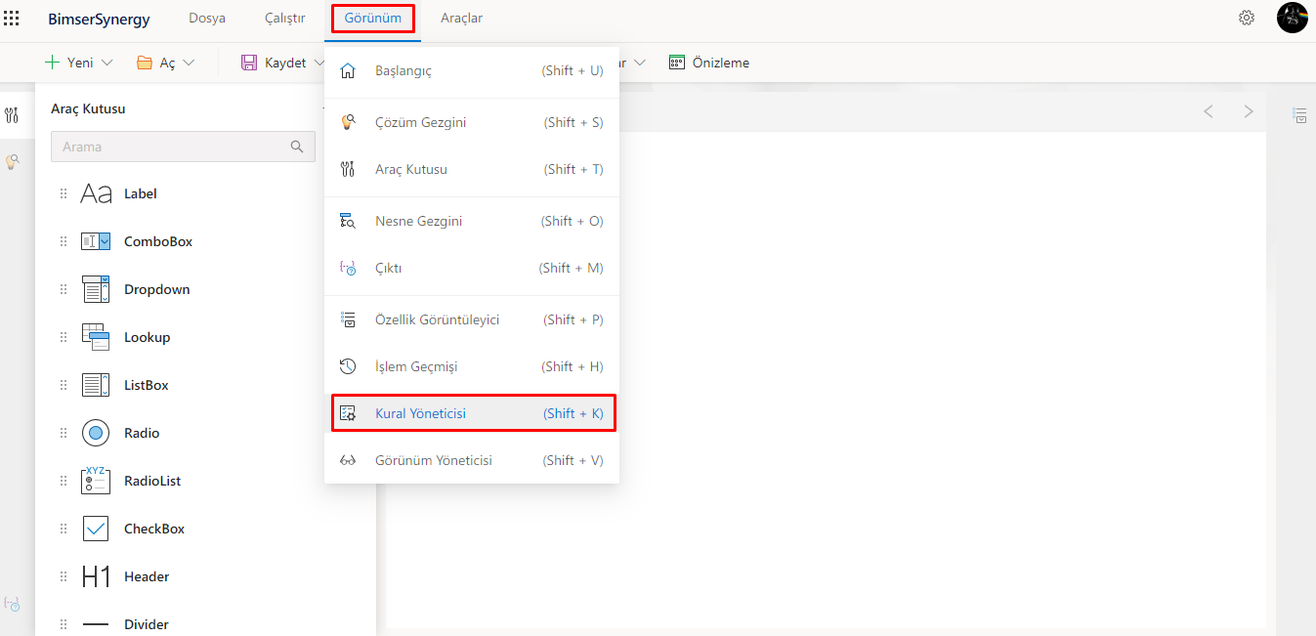1316x636 pixels.
Task: Open the user profile avatar
Action: [1292, 18]
